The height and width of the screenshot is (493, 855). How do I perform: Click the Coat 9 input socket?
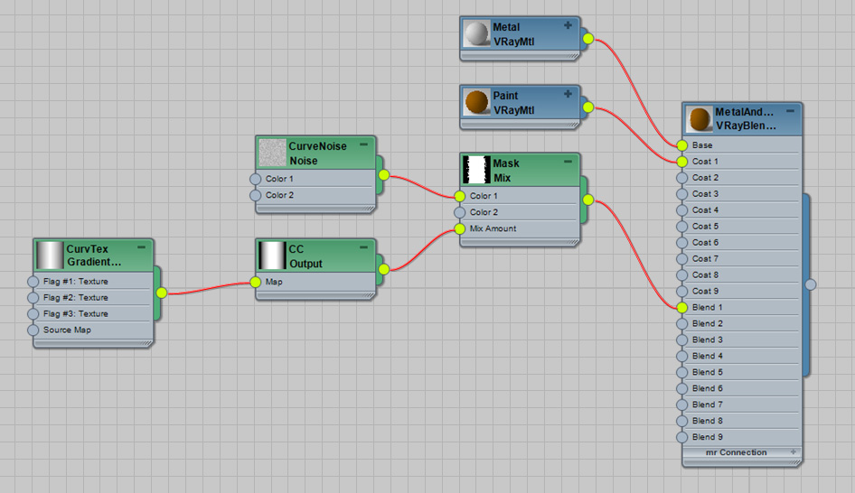(x=682, y=292)
